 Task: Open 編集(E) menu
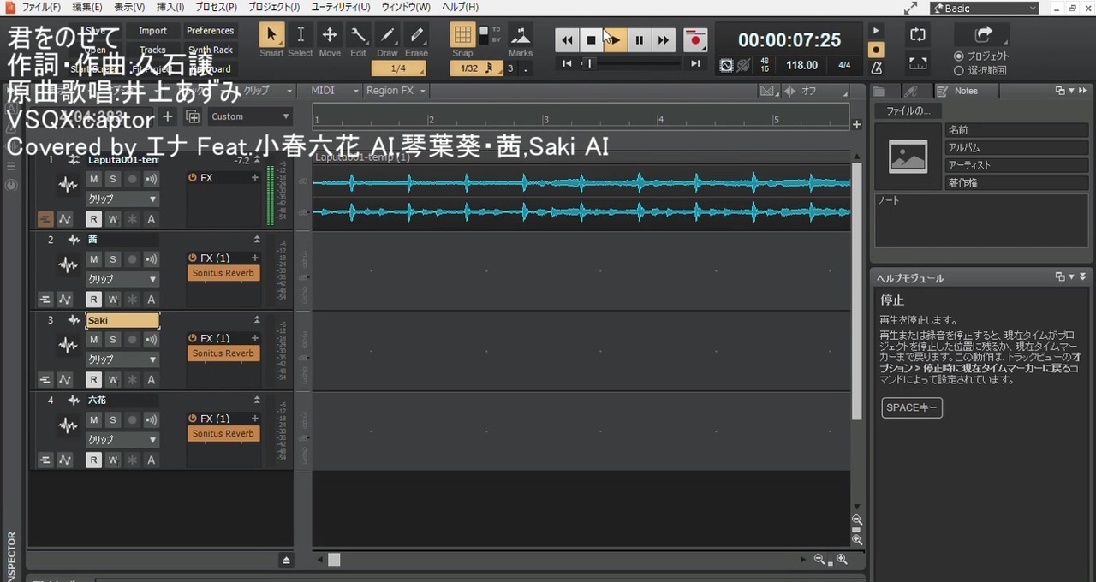tap(87, 7)
